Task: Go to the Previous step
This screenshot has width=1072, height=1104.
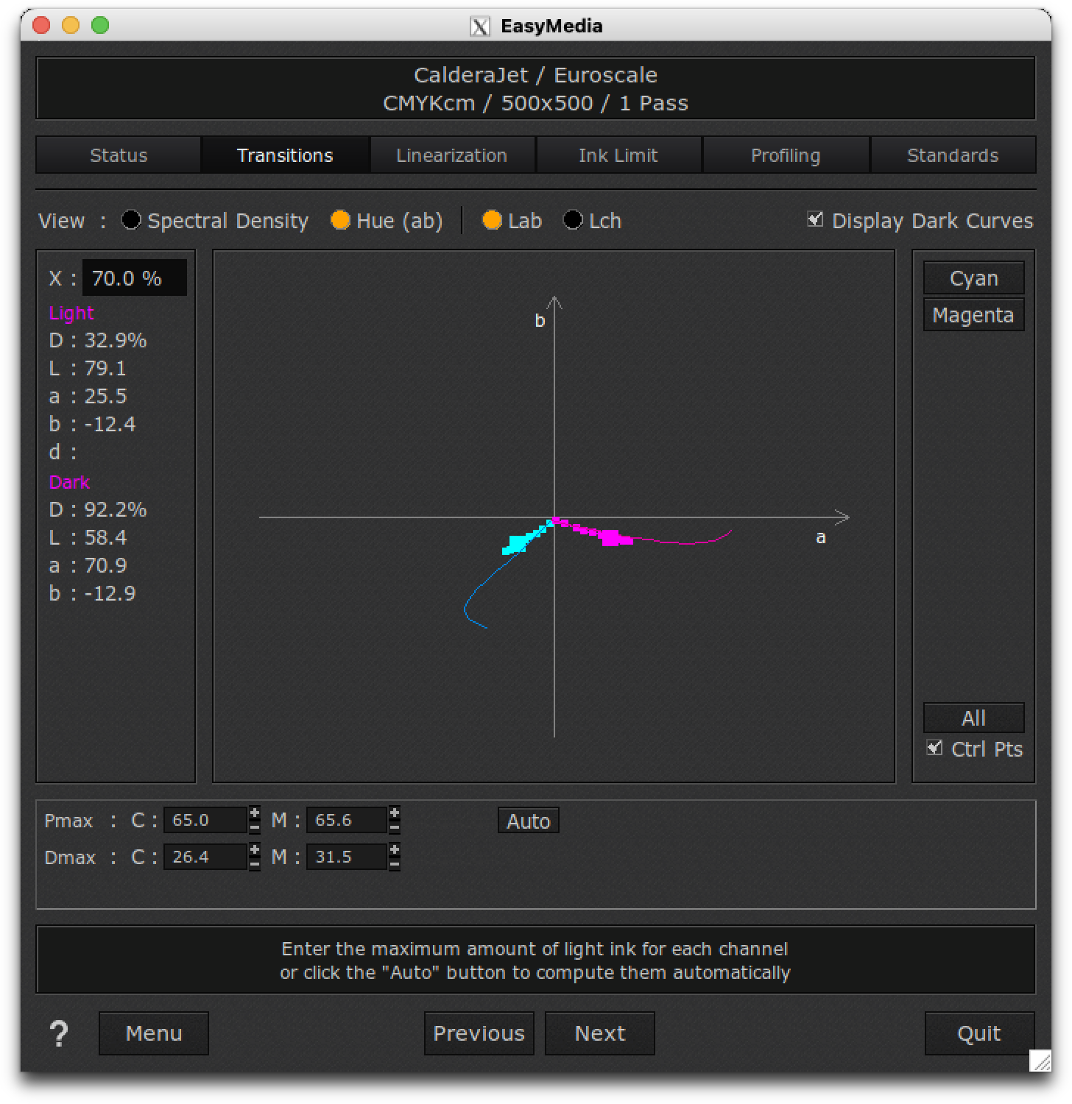Action: pyautogui.click(x=479, y=1033)
